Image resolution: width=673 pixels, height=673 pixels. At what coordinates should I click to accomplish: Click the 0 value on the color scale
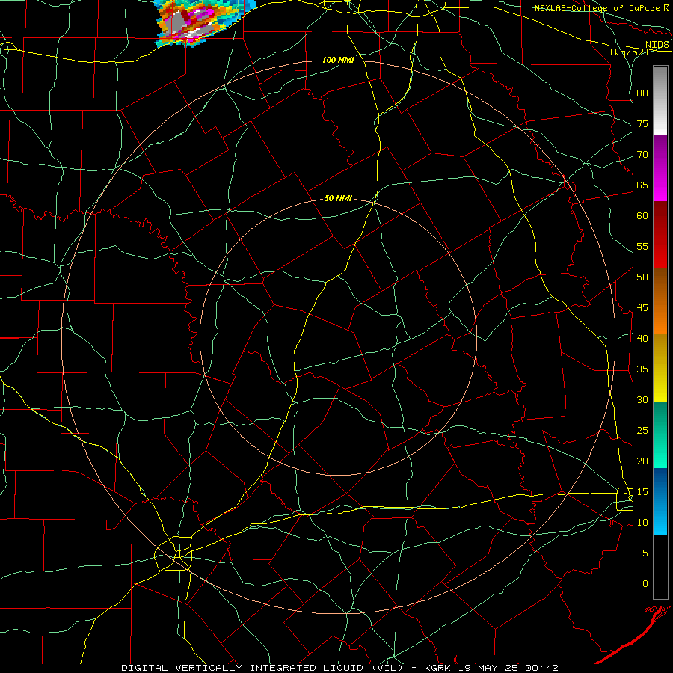click(x=645, y=584)
